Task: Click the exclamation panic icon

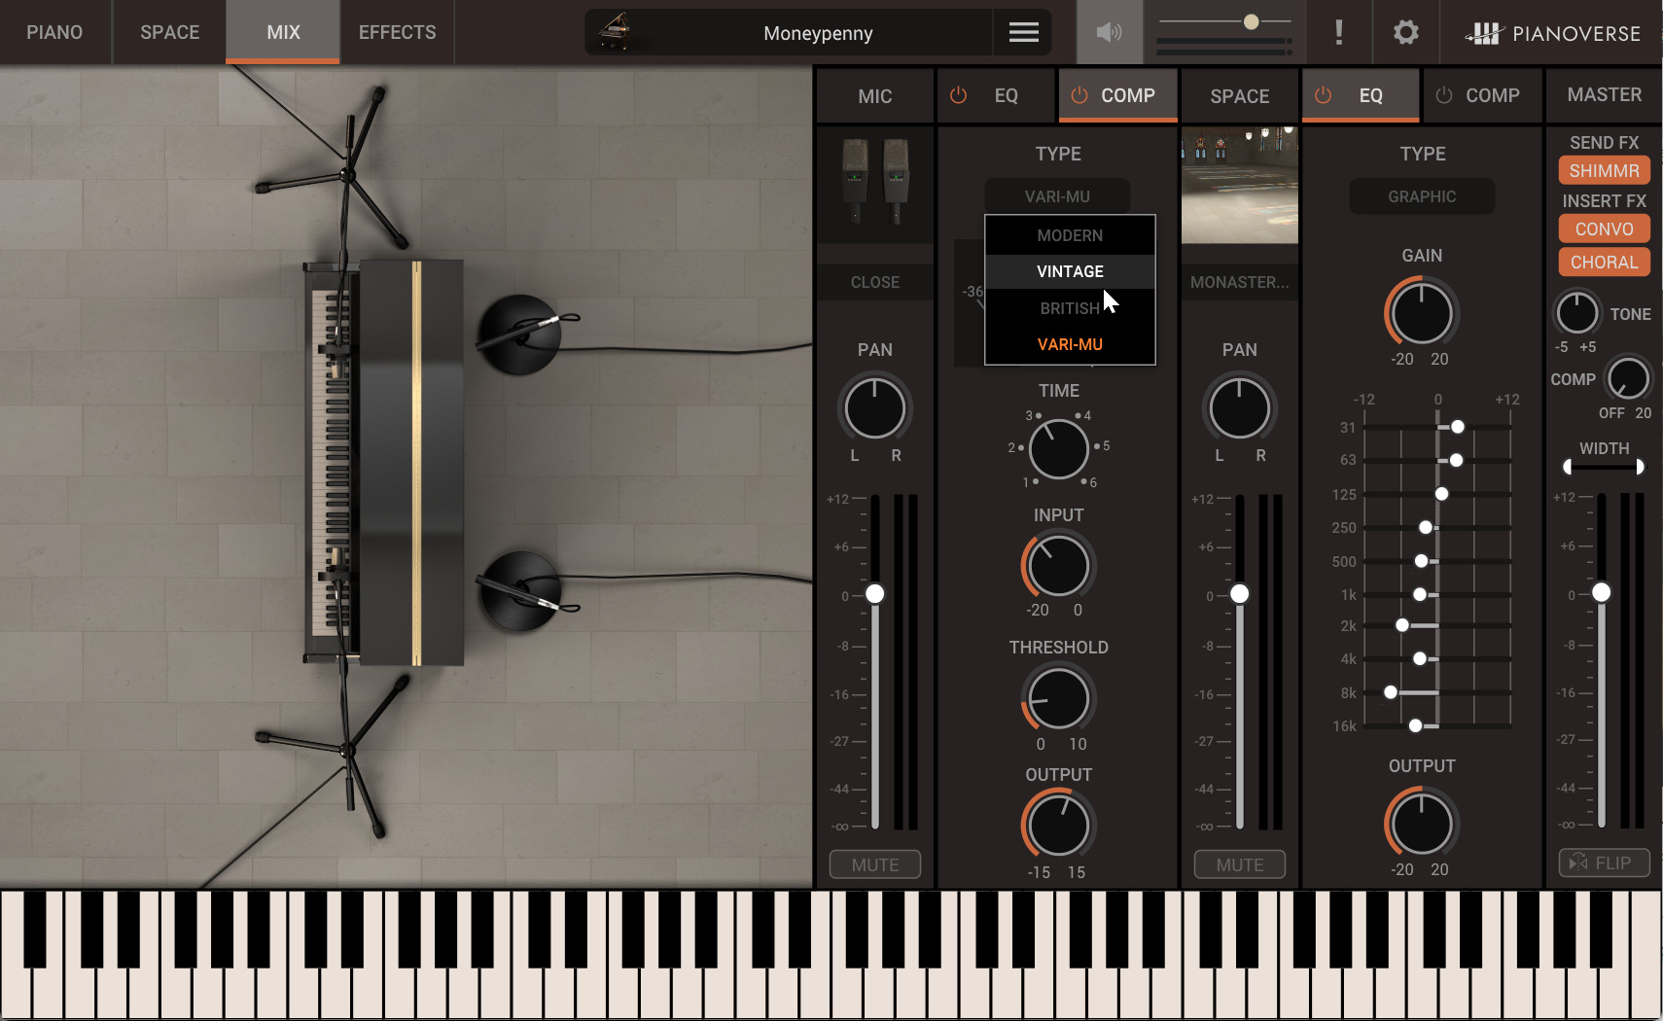Action: (x=1339, y=32)
